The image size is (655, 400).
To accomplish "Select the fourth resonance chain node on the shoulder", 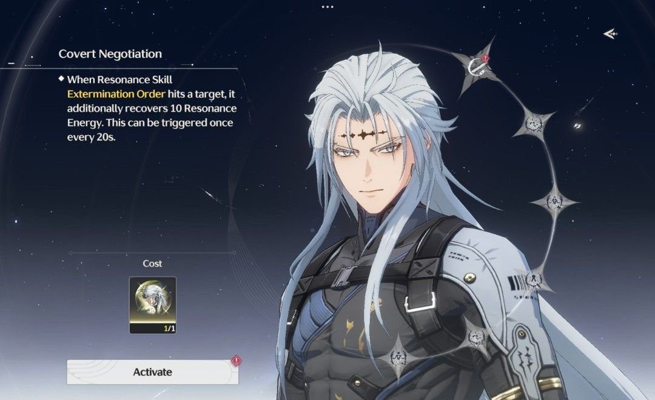I will (535, 279).
